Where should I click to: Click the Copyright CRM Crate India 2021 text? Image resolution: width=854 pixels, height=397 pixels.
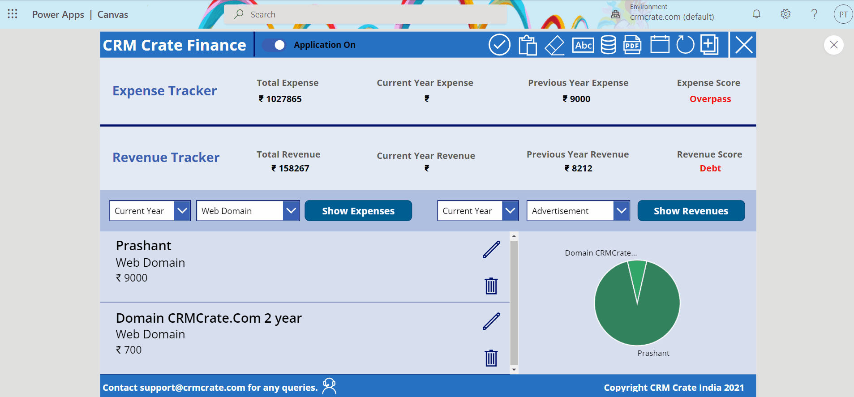[674, 388]
